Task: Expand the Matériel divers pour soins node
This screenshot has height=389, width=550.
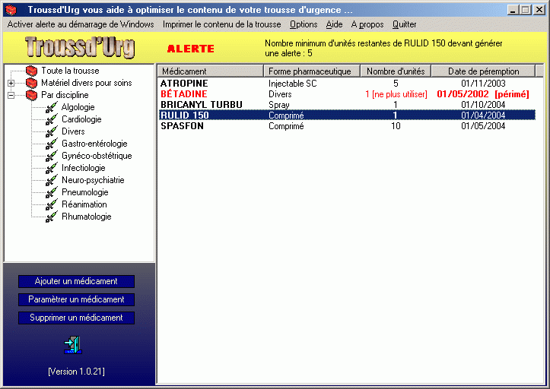Action: click(11, 83)
